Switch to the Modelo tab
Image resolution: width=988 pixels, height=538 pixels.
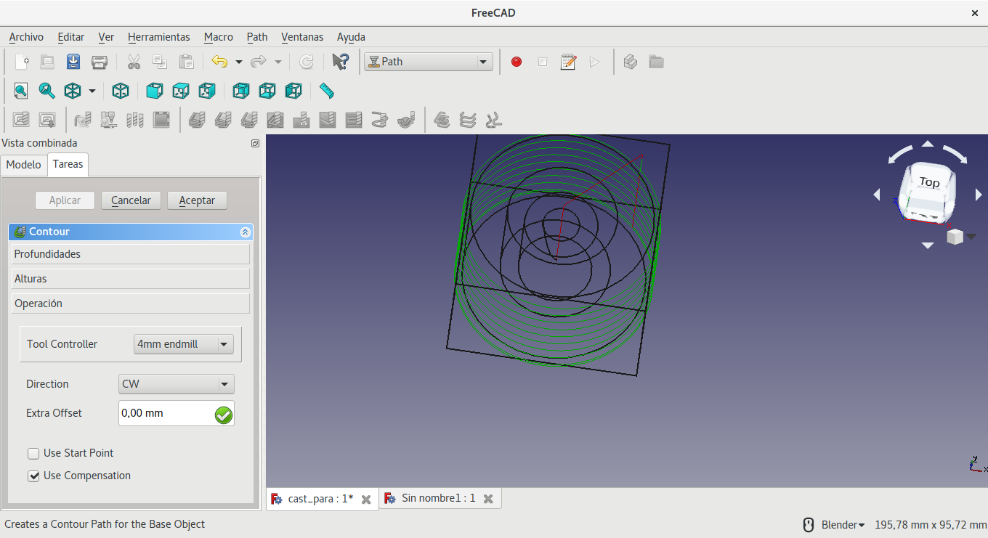point(24,165)
